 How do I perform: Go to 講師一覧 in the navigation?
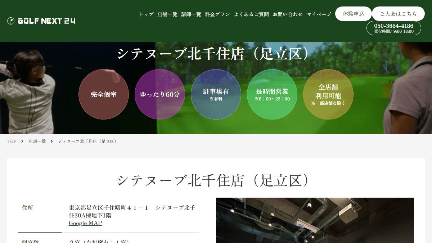point(191,14)
